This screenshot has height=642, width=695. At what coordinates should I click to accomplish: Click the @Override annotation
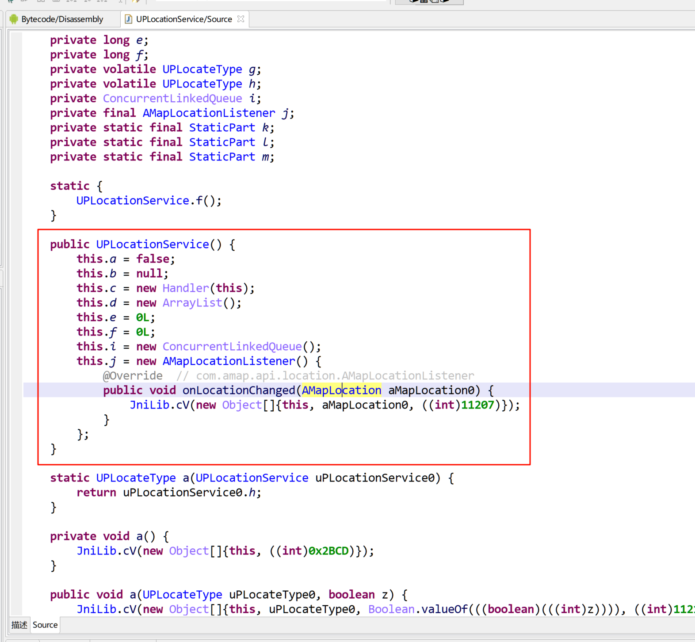pyautogui.click(x=133, y=376)
